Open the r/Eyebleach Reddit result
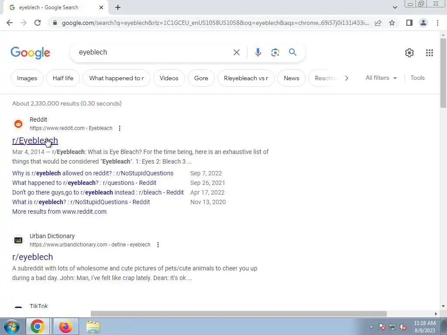This screenshot has height=335, width=447. (x=35, y=140)
